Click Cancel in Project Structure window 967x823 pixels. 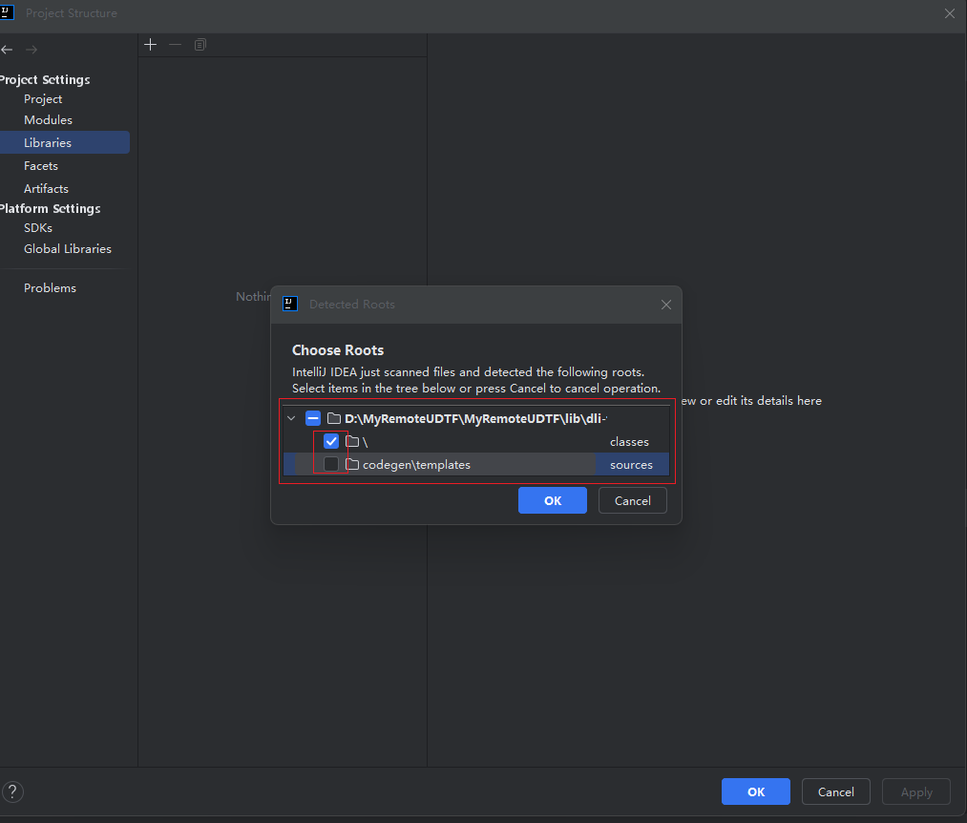pos(836,791)
